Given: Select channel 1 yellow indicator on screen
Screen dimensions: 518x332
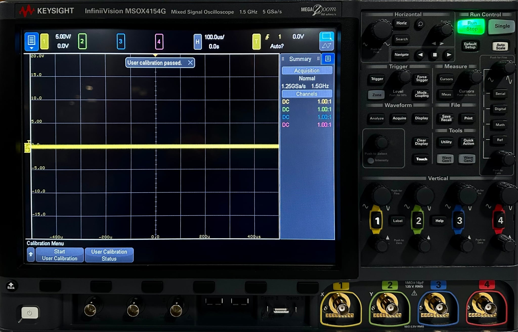Looking at the screenshot, I should [x=44, y=41].
